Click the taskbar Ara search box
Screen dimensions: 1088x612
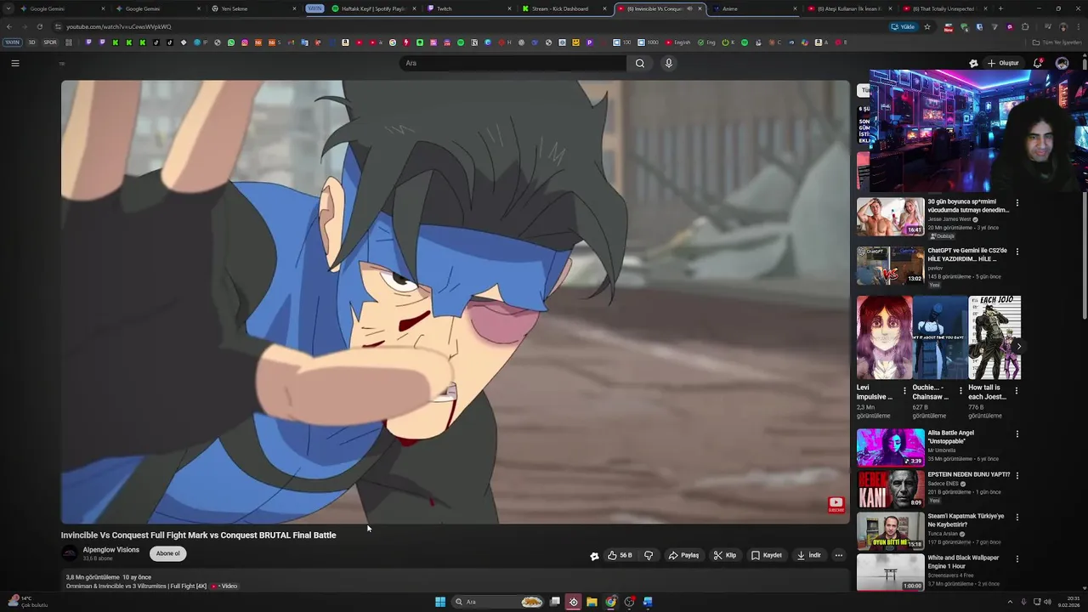[499, 602]
